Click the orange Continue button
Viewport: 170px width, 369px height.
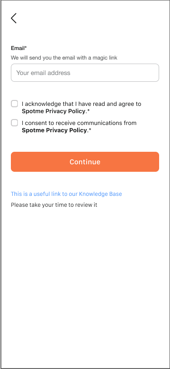coord(85,162)
